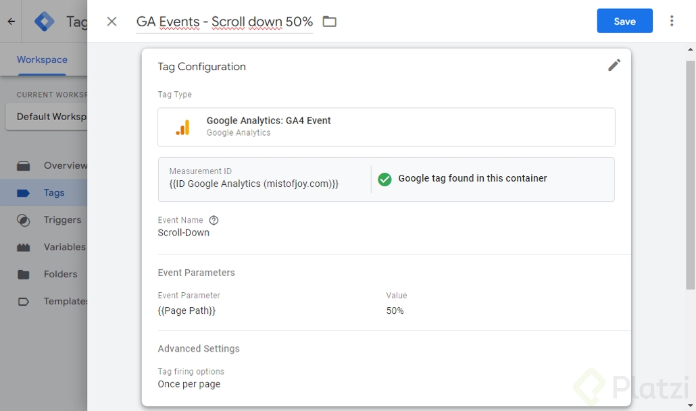Click the folder icon beside the tag name

[329, 22]
